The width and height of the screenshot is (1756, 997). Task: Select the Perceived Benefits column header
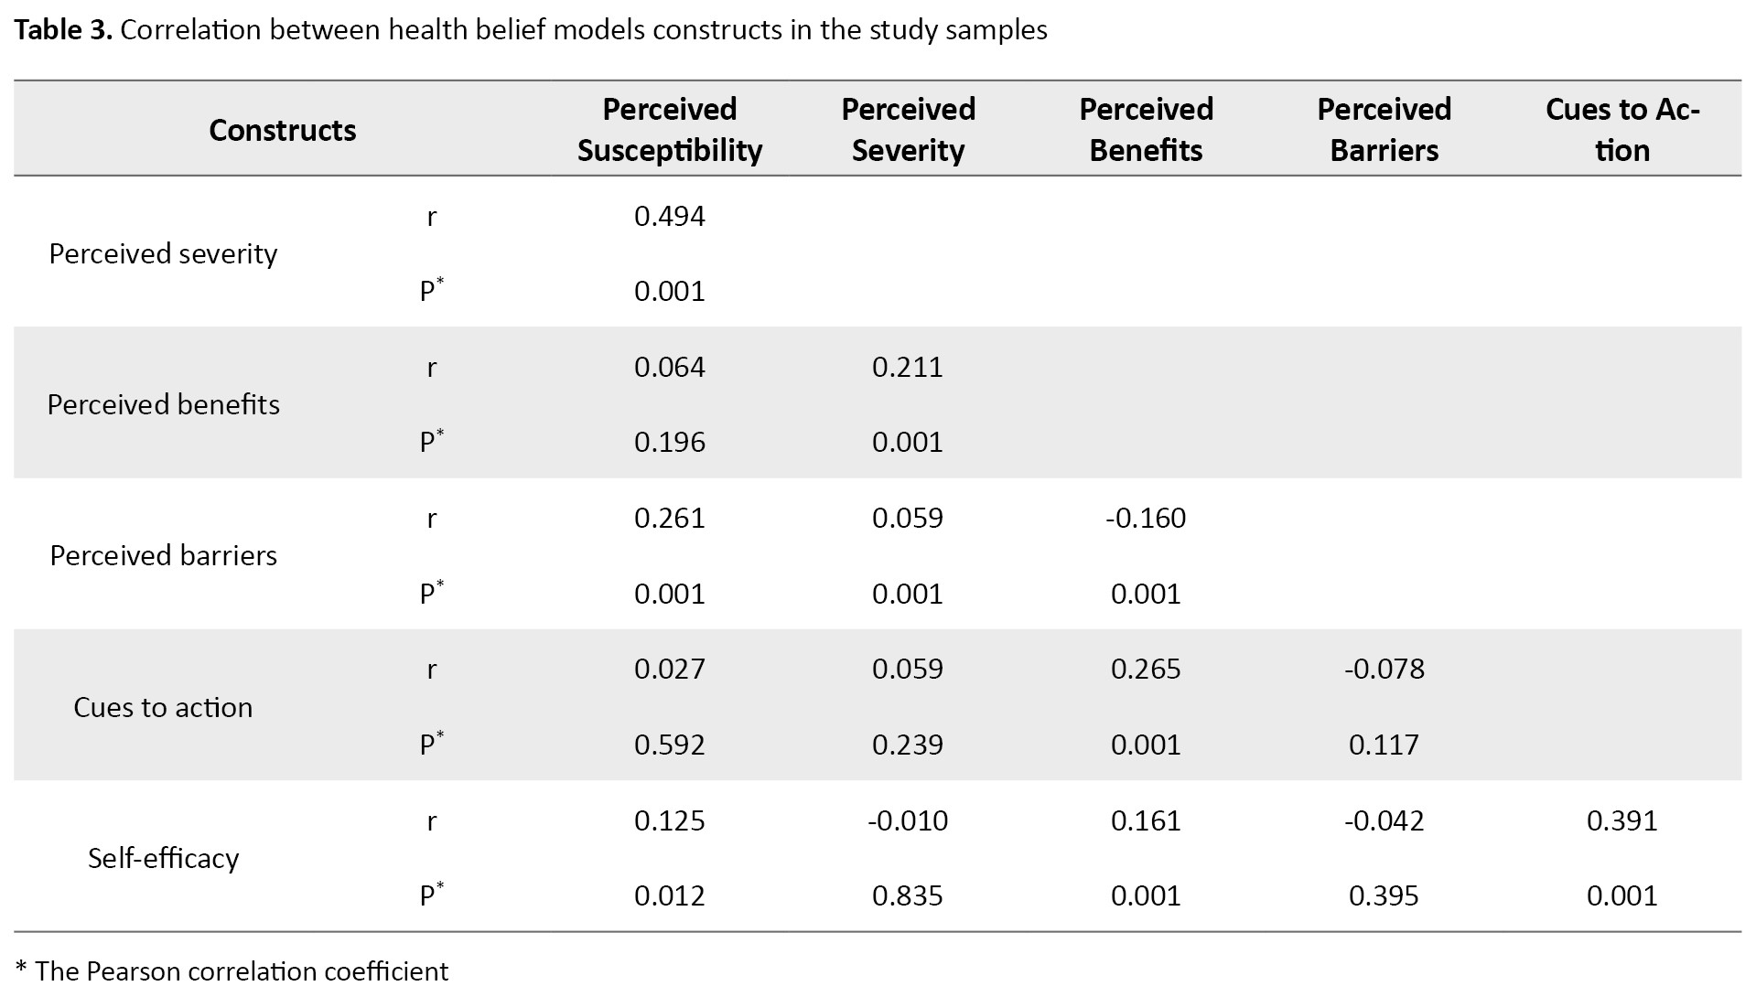[1146, 130]
